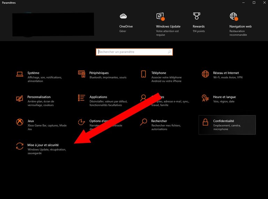
Task: Click Désinstaller, valeurs par défaut description
Action: (x=109, y=103)
